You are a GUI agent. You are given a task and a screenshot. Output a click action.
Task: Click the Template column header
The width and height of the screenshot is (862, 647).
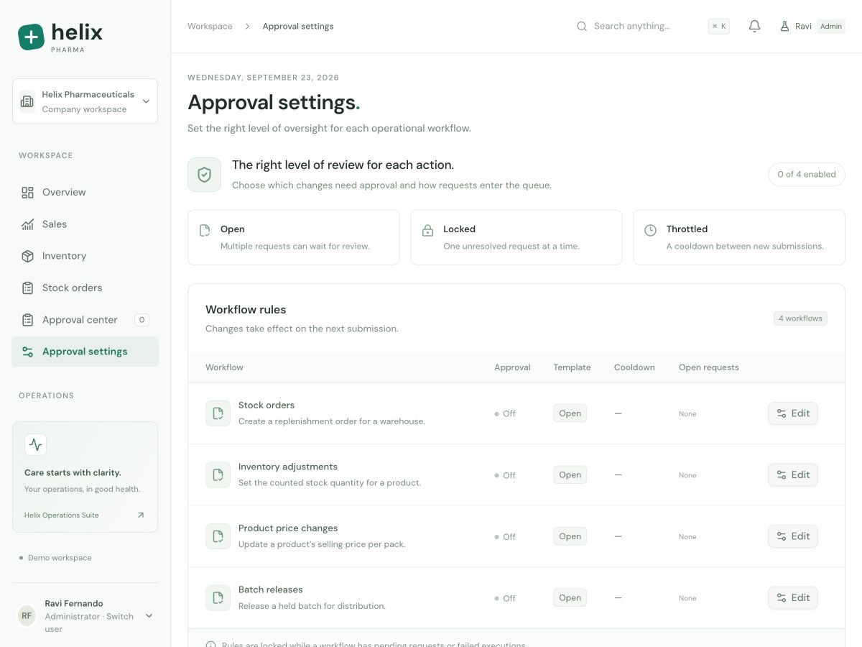click(x=572, y=367)
